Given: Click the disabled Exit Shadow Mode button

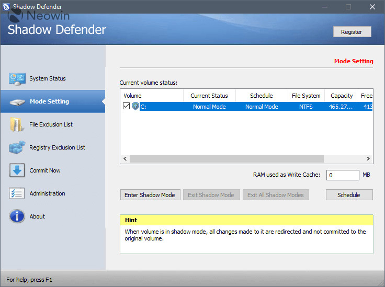Looking at the screenshot, I should [x=211, y=195].
